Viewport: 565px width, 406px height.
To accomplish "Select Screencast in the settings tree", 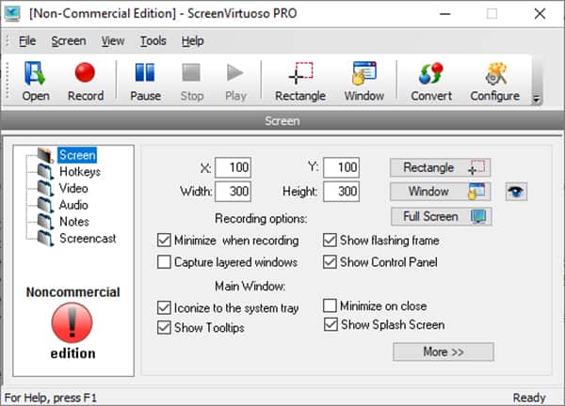I will pyautogui.click(x=88, y=238).
